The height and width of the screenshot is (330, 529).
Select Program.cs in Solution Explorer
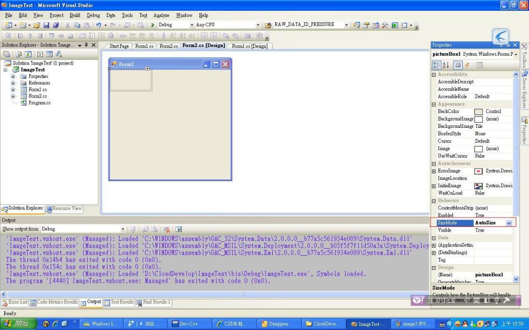tap(39, 103)
